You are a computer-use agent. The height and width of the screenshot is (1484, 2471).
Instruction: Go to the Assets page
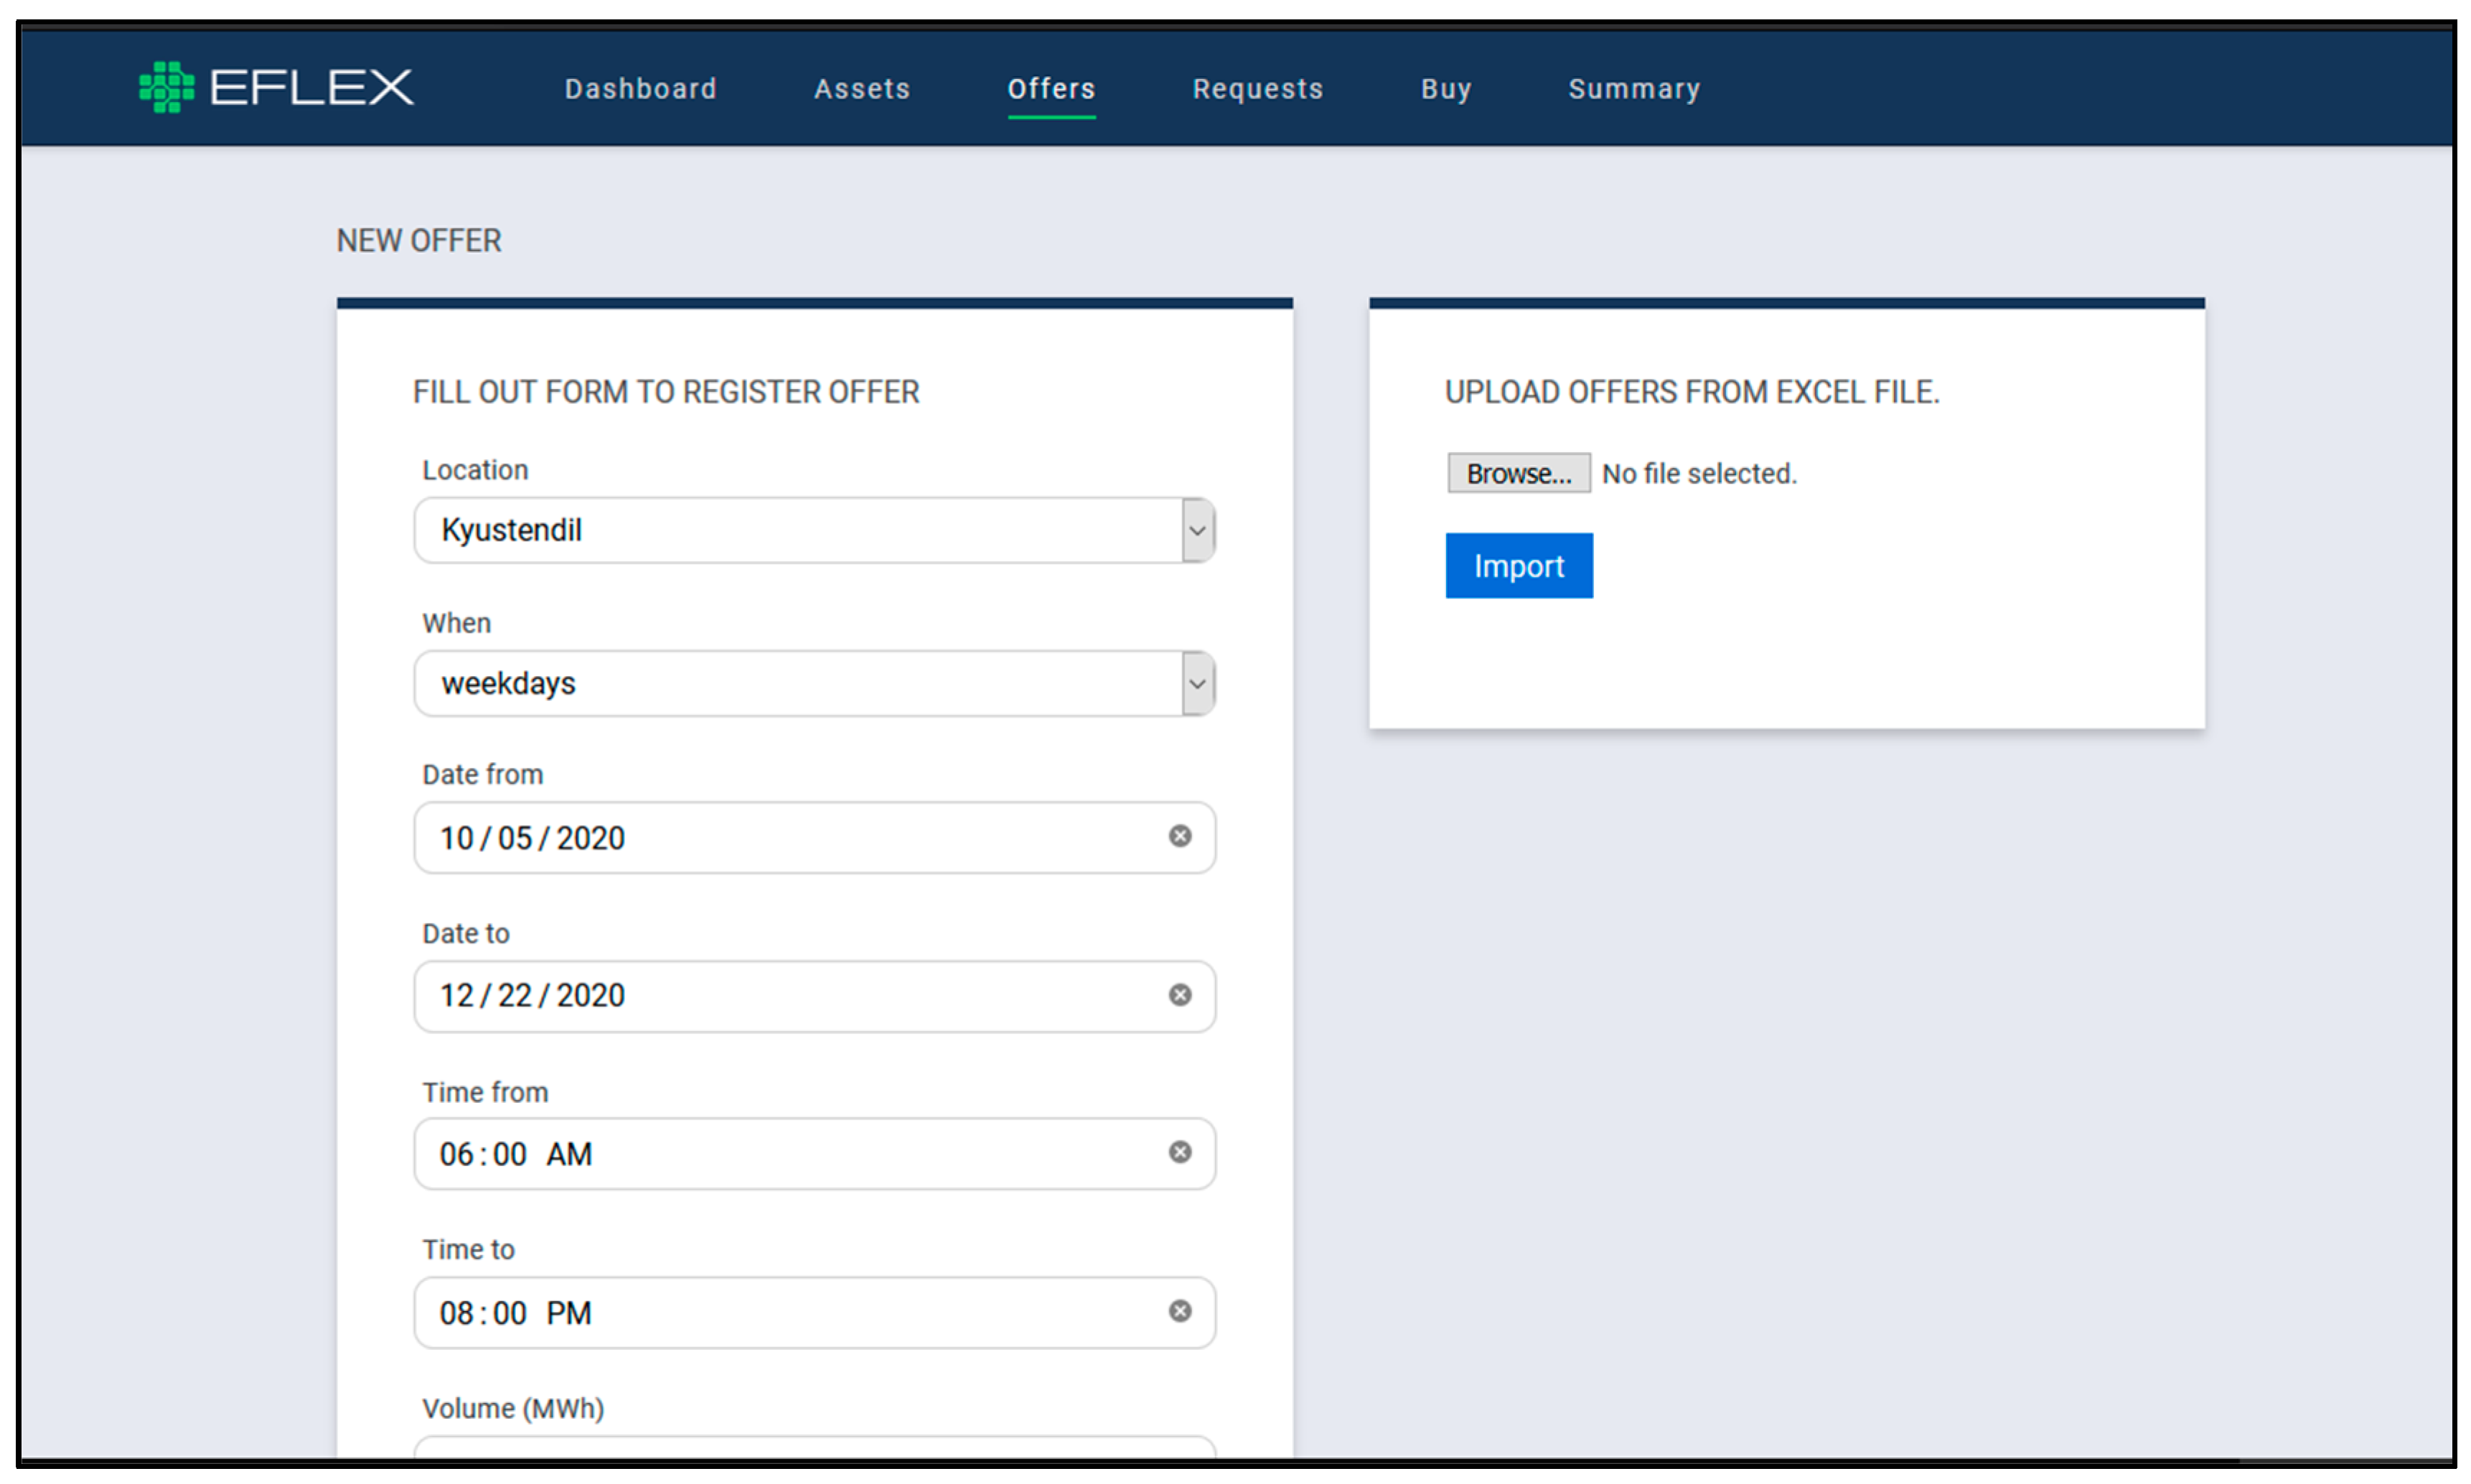(861, 89)
